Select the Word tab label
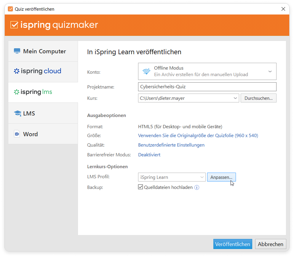294x257 pixels. (x=31, y=134)
